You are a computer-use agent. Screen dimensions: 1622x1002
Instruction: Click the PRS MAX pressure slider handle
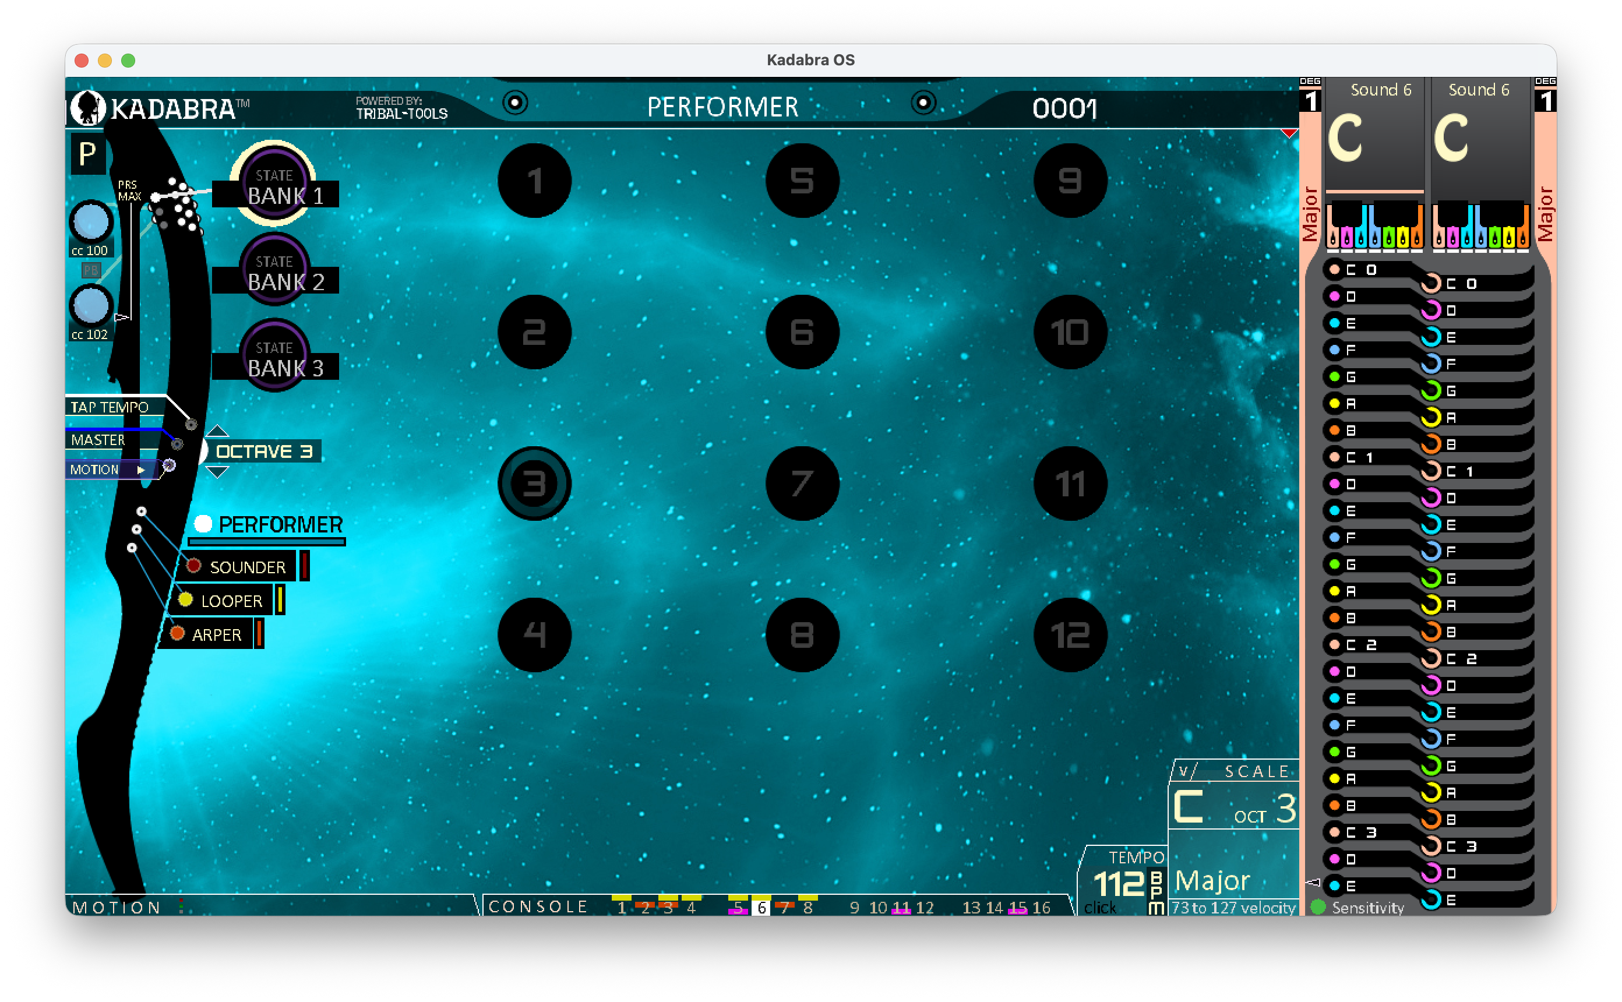(122, 317)
